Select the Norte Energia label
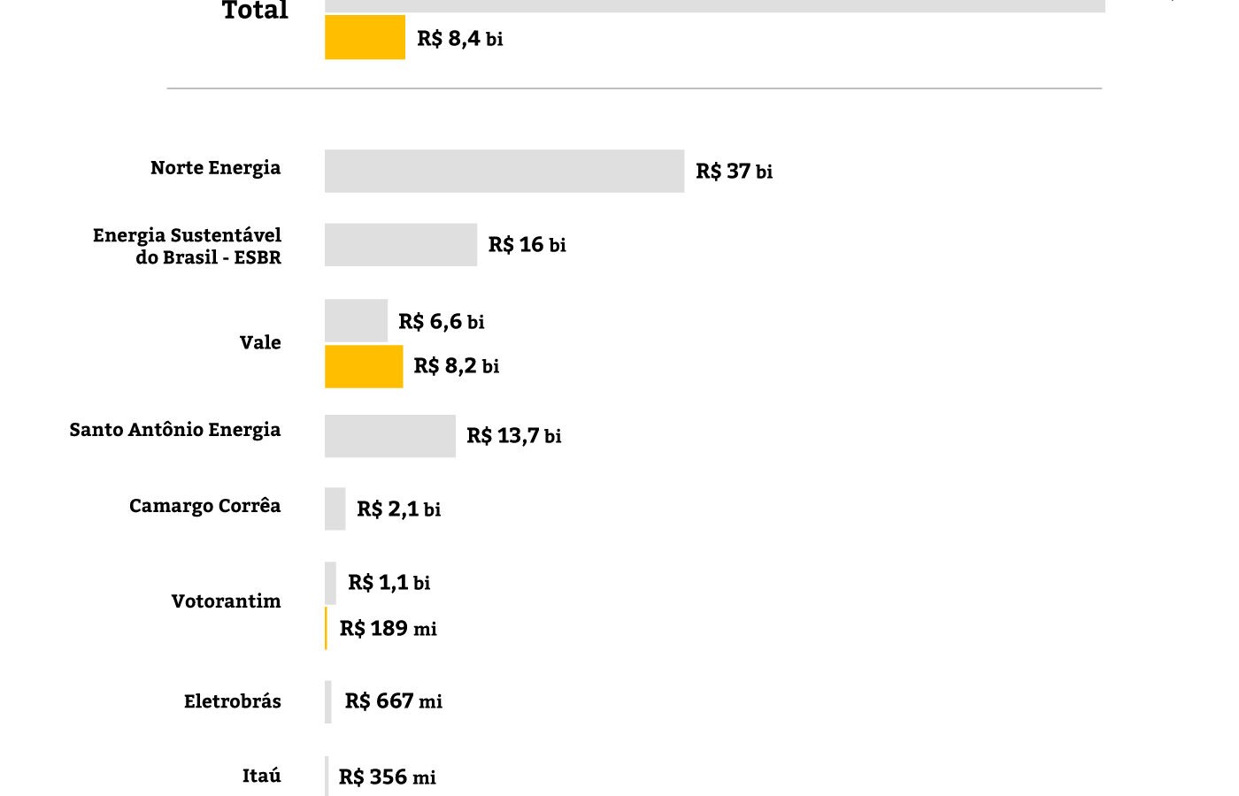Screen dimensions: 1239x796 tap(215, 168)
